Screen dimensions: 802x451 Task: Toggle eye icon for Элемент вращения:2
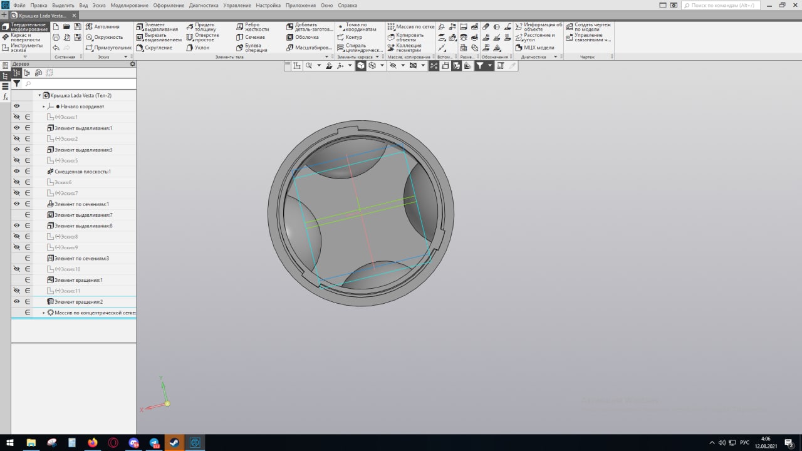[17, 301]
